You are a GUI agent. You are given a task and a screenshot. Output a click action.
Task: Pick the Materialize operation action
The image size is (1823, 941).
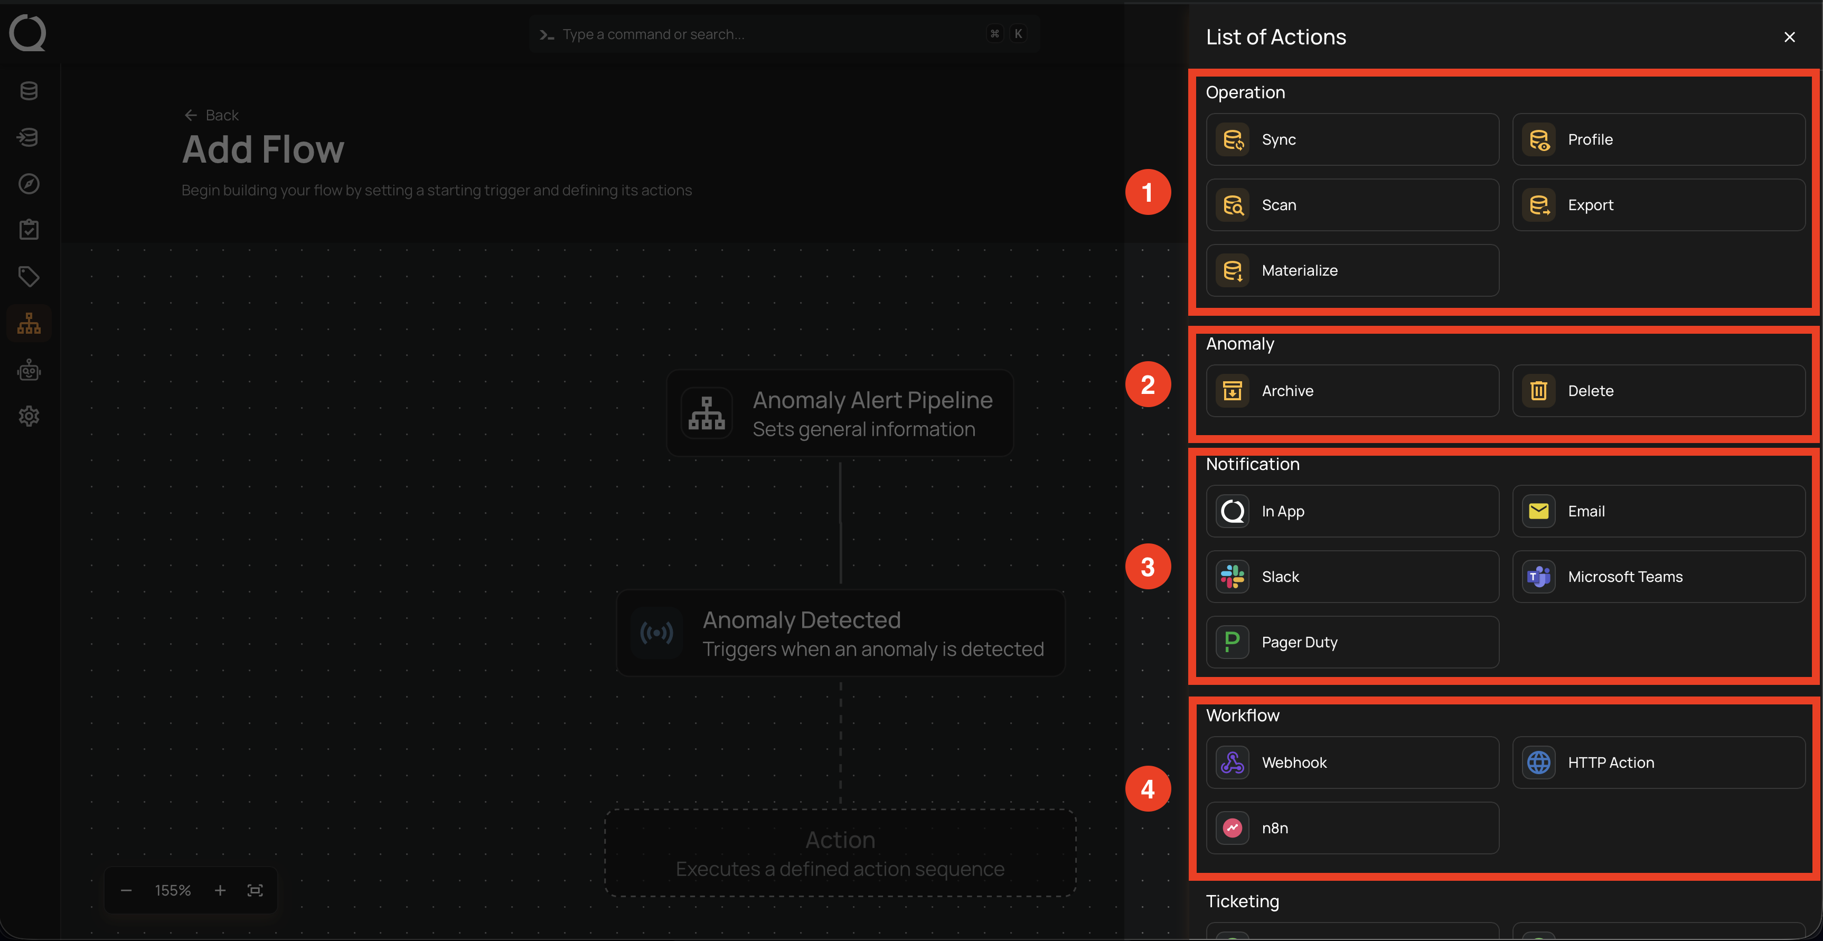(x=1352, y=270)
